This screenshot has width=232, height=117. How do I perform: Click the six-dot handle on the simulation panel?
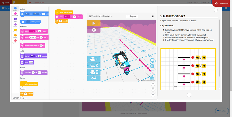pos(153,17)
